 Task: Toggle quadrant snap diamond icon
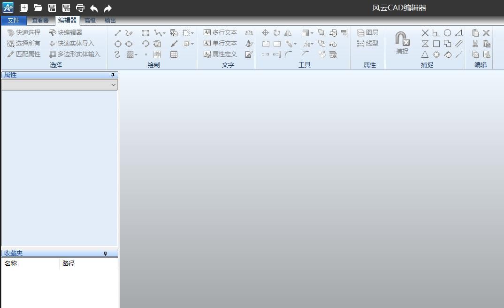click(436, 54)
